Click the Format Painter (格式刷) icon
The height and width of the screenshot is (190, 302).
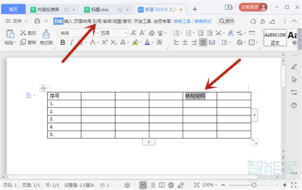46,34
